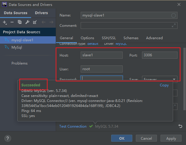Viewport: 186px width, 145px height.
Task: Focus the Password input field
Action: coord(102,78)
